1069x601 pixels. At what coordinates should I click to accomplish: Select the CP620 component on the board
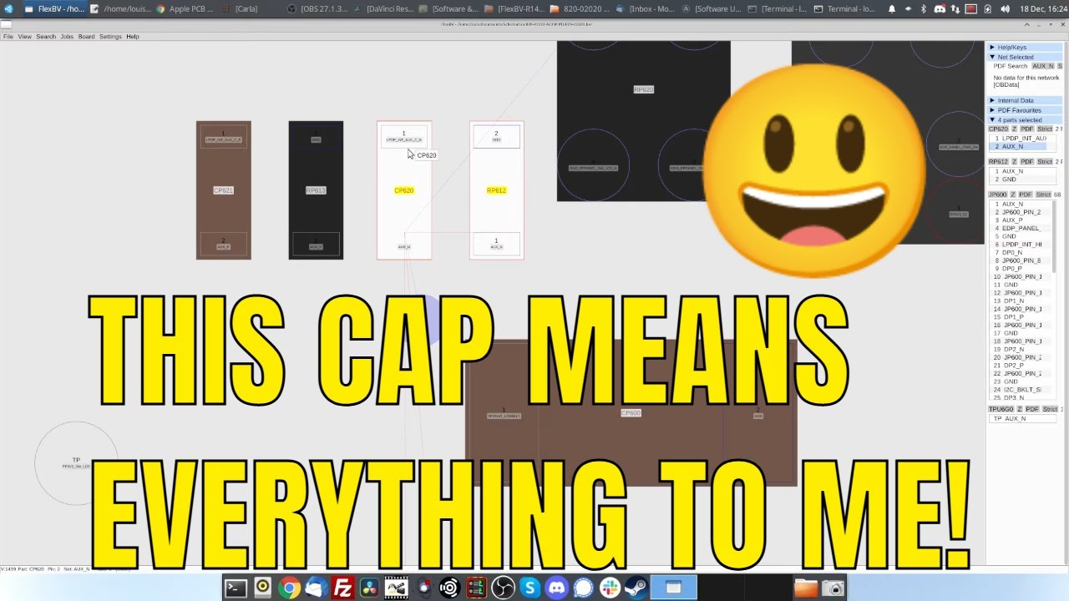404,190
